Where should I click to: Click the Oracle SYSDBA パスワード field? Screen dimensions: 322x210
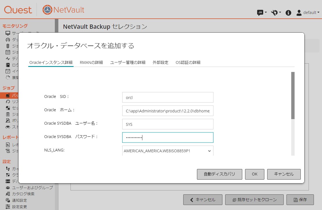pos(168,137)
